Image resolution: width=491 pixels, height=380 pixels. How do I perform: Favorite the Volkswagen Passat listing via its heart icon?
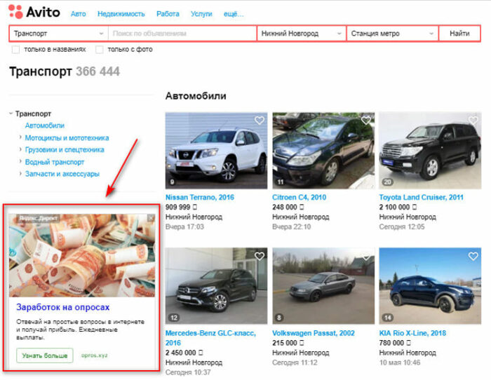366,256
